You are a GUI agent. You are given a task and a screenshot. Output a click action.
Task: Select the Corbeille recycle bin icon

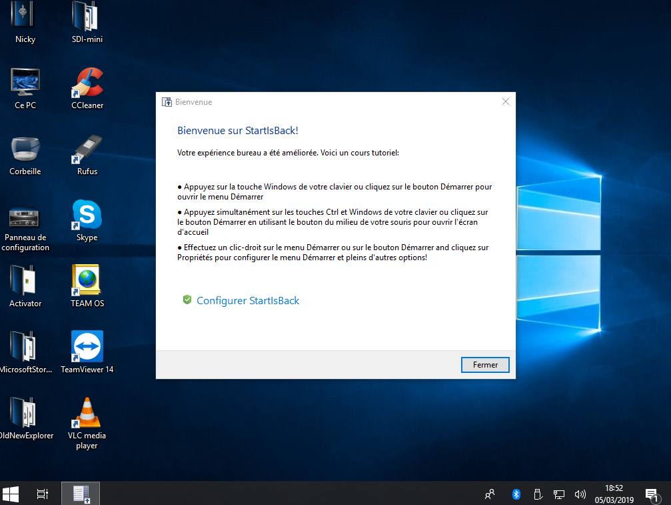pos(25,155)
